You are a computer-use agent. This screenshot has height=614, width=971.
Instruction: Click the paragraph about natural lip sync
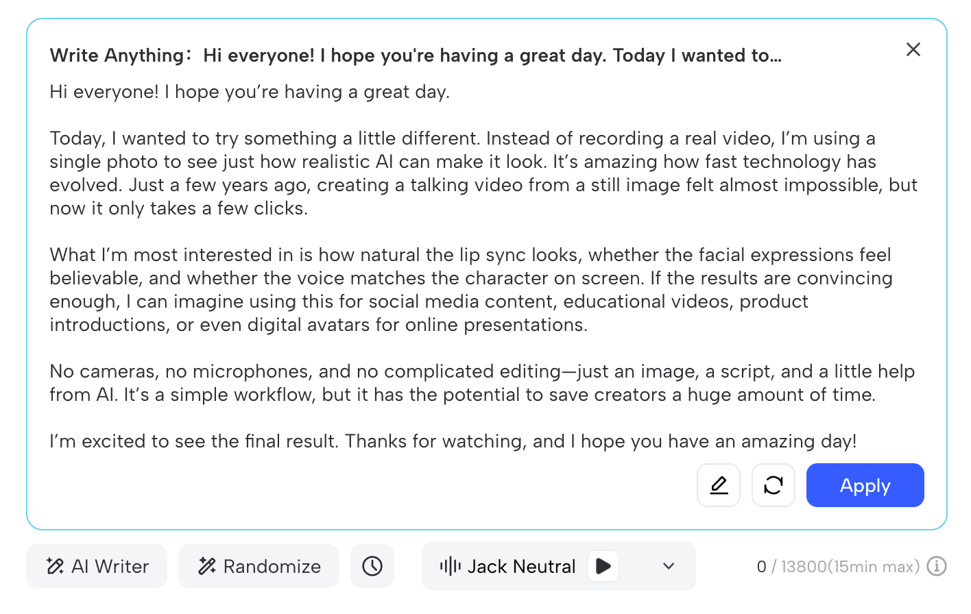[x=471, y=290]
